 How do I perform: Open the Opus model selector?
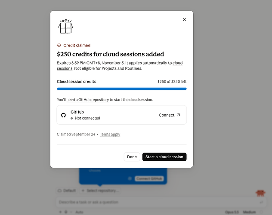click(x=232, y=212)
